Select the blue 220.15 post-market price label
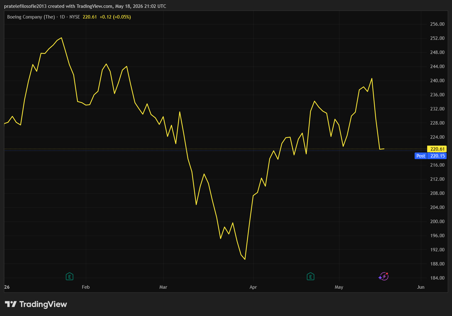This screenshot has height=316, width=452. [x=437, y=156]
